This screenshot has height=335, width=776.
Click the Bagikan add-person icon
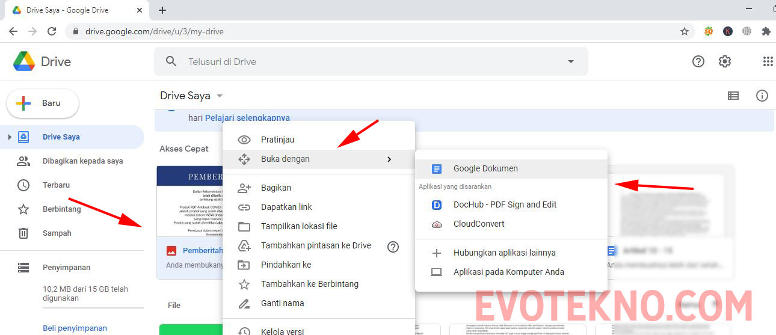point(244,188)
